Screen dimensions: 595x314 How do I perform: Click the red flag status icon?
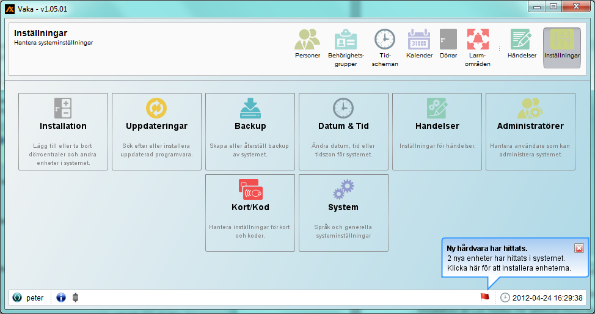[x=485, y=297]
